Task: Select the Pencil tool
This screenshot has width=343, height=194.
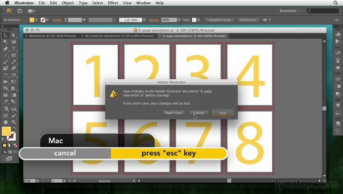Action: pos(14,62)
